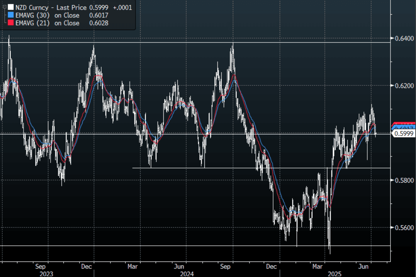Click the 0.5800 y-axis label
The image size is (416, 277).
pyautogui.click(x=404, y=180)
